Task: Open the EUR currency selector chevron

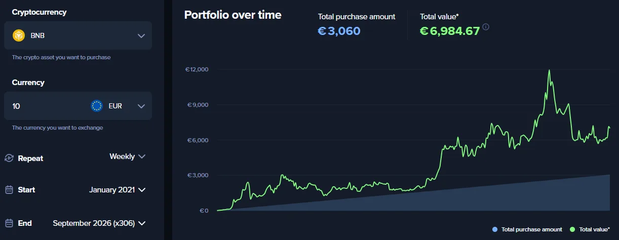Action: tap(141, 106)
